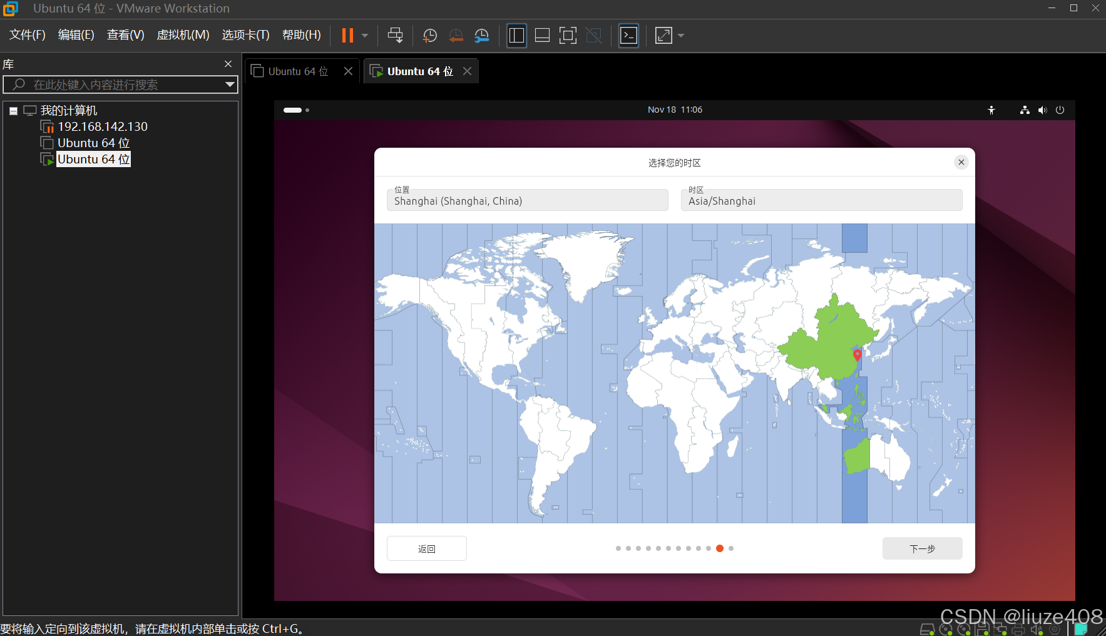
Task: Click the Ubuntu network status icon
Action: tap(1025, 110)
